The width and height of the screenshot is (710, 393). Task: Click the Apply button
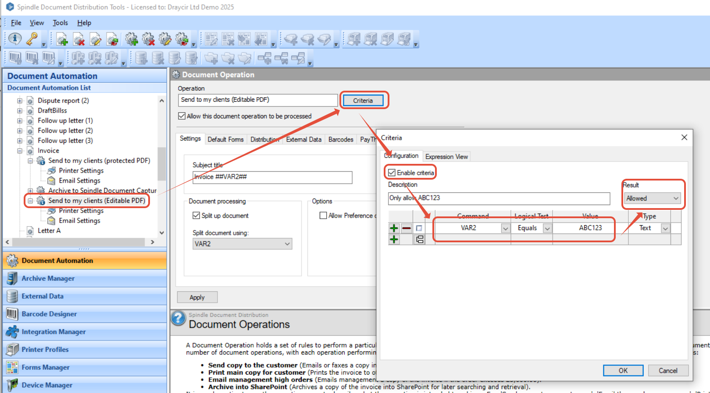click(197, 297)
